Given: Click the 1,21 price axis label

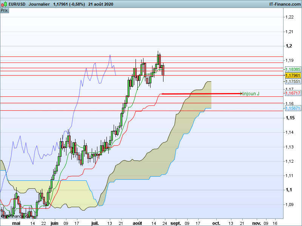Looking at the screenshot, I should coord(290,32).
